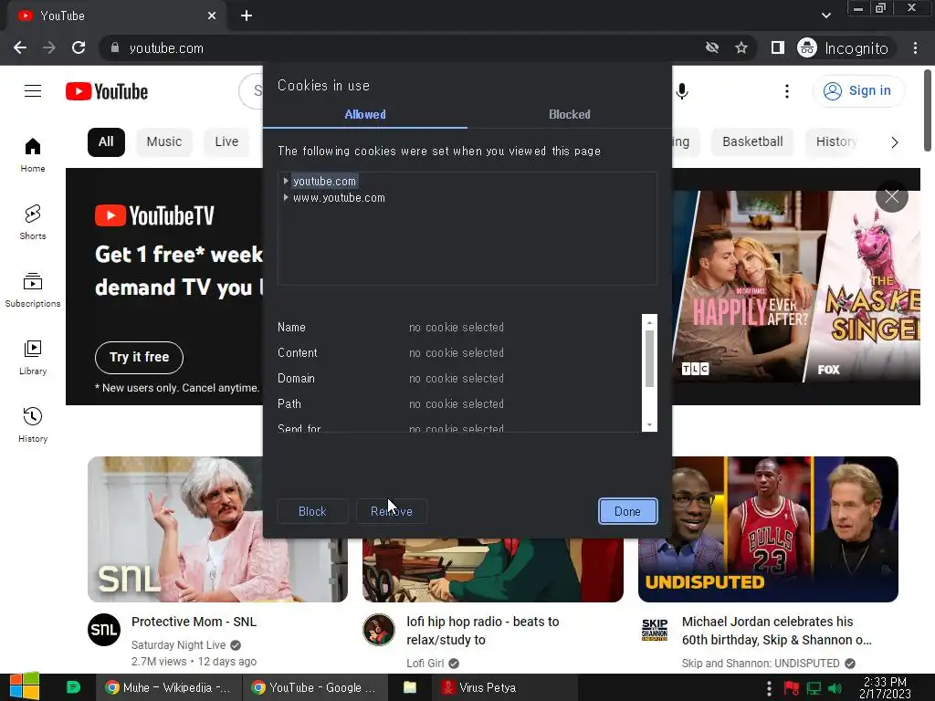Open Chrome's three-dot menu
This screenshot has height=701, width=935.
point(915,47)
